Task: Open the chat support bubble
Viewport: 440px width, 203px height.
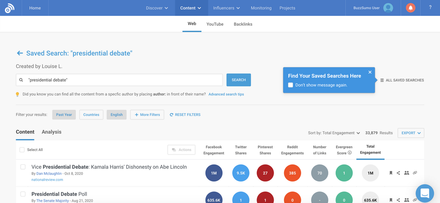Action: pos(425,193)
